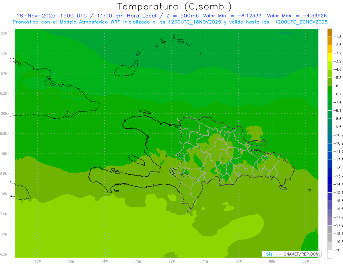Screen dimensions: 343x265
Task: Click the "6.5N" latitude axis label
Action: [4, 254]
